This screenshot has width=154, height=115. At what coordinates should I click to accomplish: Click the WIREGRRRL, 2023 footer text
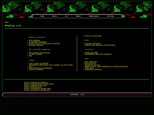[x=77, y=95]
